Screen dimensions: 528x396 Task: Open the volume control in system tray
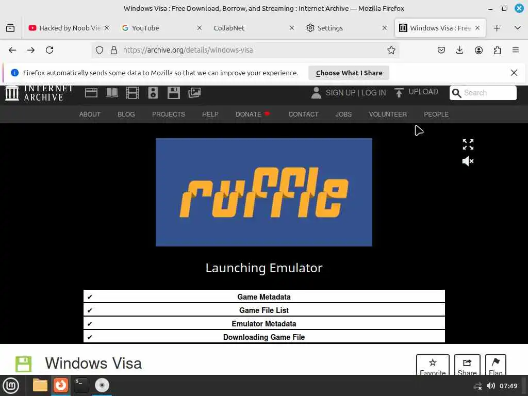[491, 386]
